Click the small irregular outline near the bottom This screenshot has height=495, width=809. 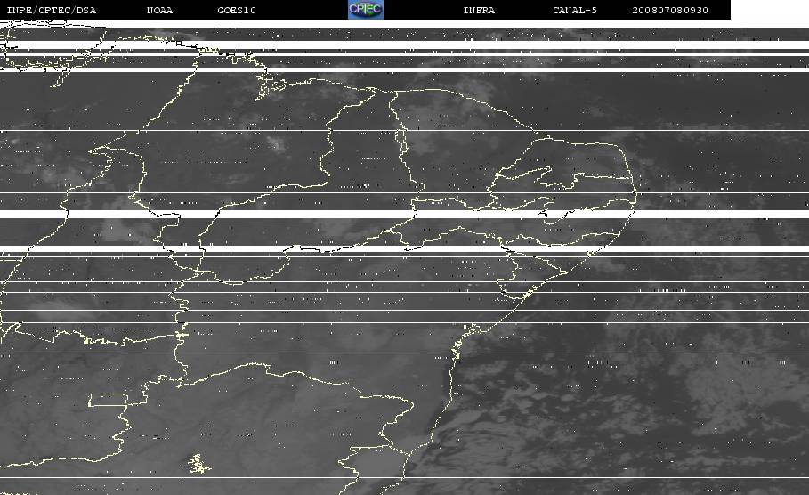point(198,464)
